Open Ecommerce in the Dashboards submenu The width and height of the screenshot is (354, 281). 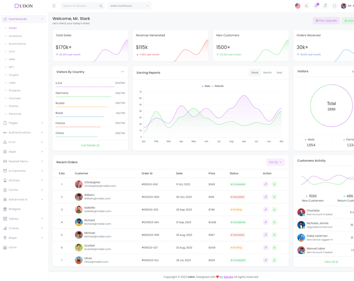pos(17,44)
